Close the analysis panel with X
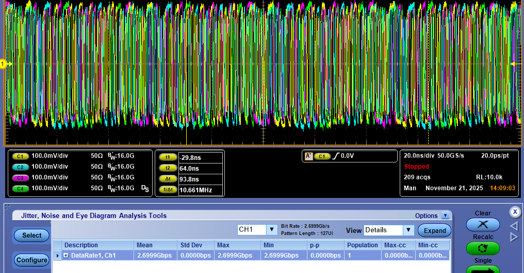The width and height of the screenshot is (524, 273). 515,211
